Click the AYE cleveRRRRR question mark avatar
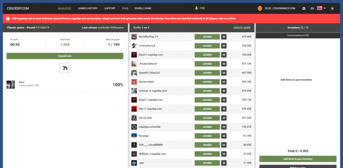The height and width of the screenshot is (168, 343). pyautogui.click(x=134, y=145)
